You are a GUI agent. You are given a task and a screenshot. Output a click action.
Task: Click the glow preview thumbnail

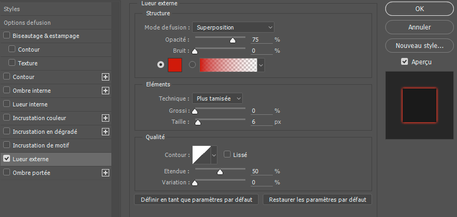(420, 105)
